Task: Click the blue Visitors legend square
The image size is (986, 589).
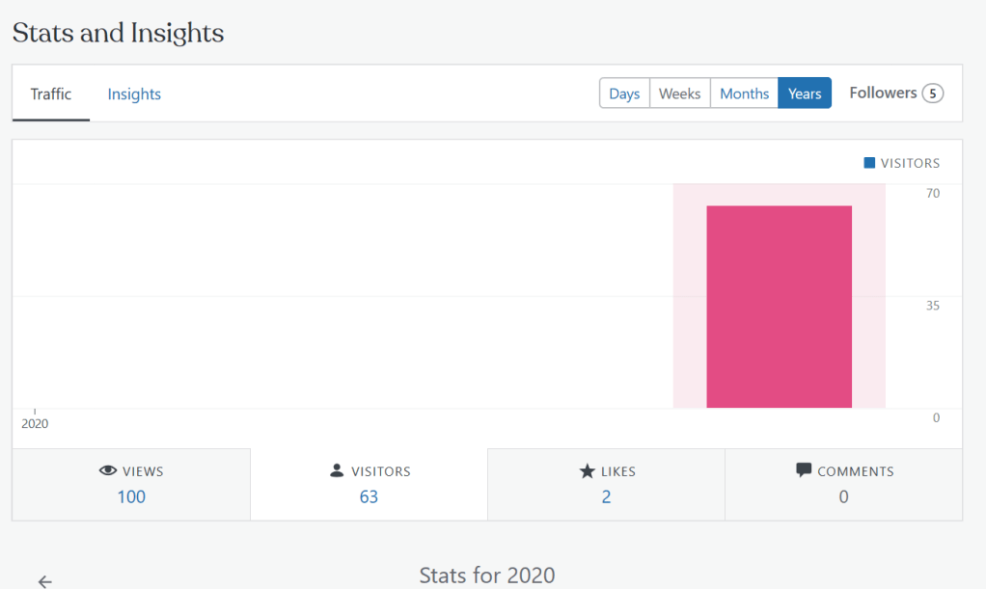Action: [869, 163]
